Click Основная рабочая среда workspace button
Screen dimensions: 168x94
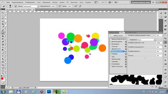(x=141, y=2)
